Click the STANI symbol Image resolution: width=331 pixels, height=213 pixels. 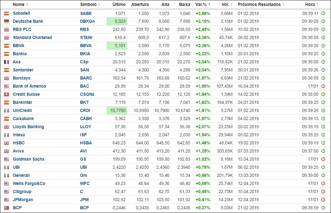(86, 38)
